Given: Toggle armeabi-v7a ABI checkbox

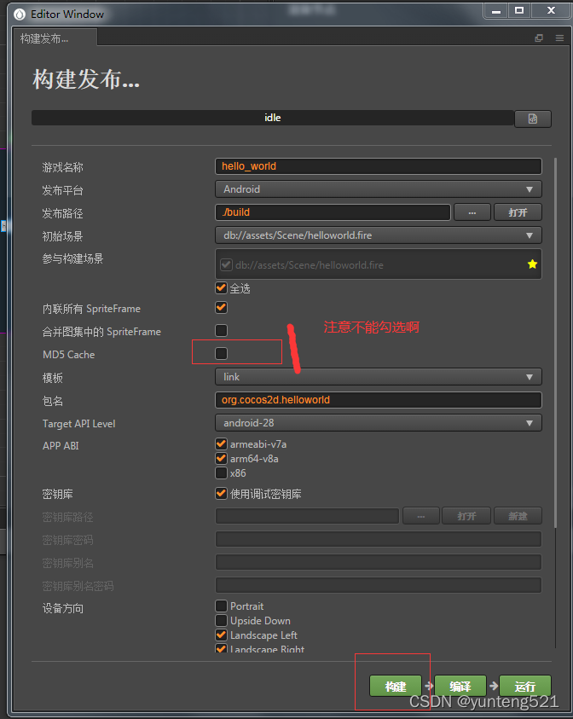Looking at the screenshot, I should pos(221,444).
